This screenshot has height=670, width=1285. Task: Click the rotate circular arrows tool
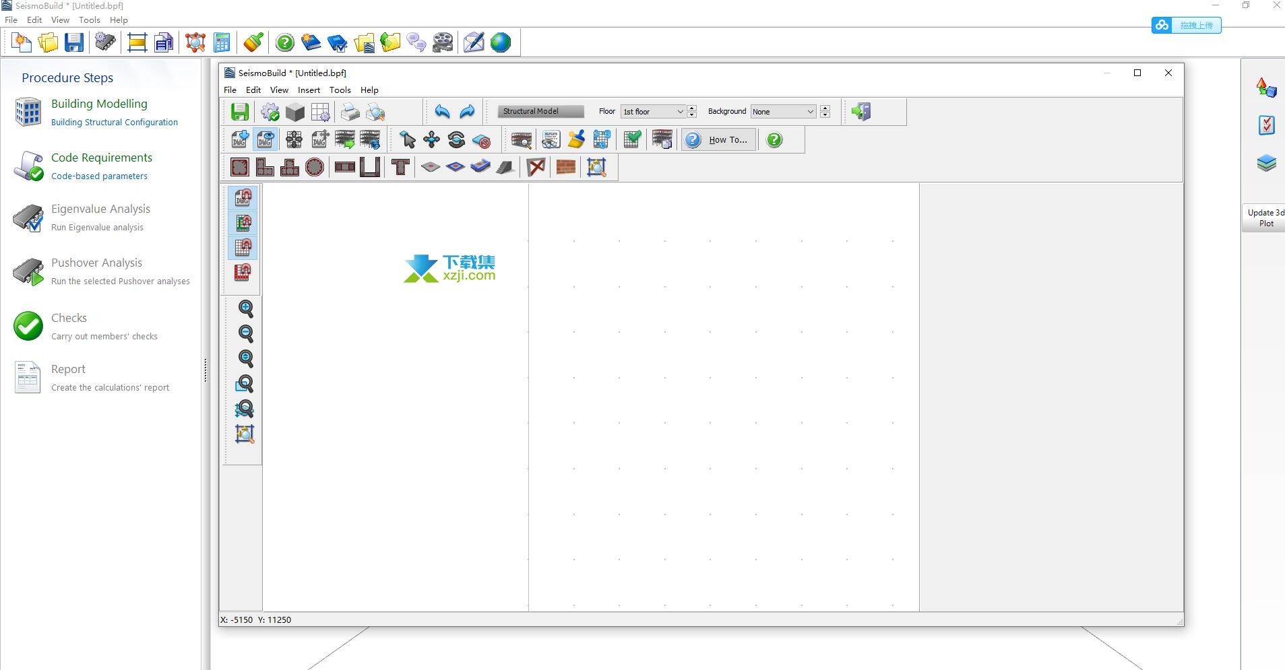[x=456, y=139]
